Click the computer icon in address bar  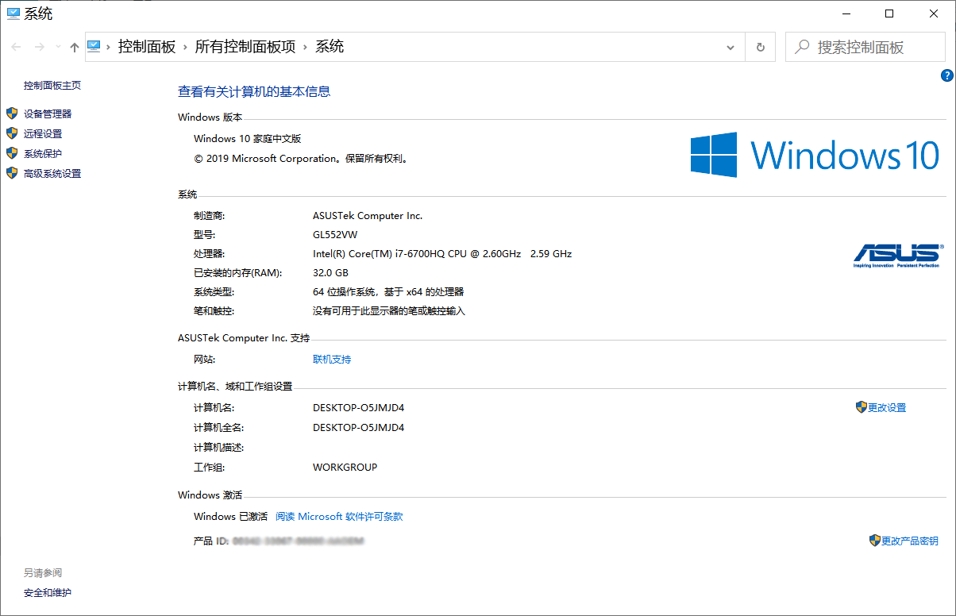pyautogui.click(x=94, y=47)
